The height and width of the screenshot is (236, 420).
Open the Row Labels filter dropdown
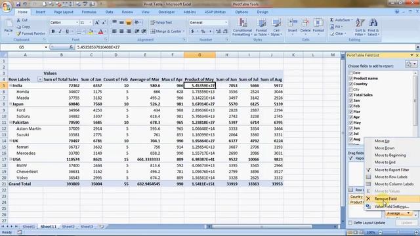tap(40, 79)
